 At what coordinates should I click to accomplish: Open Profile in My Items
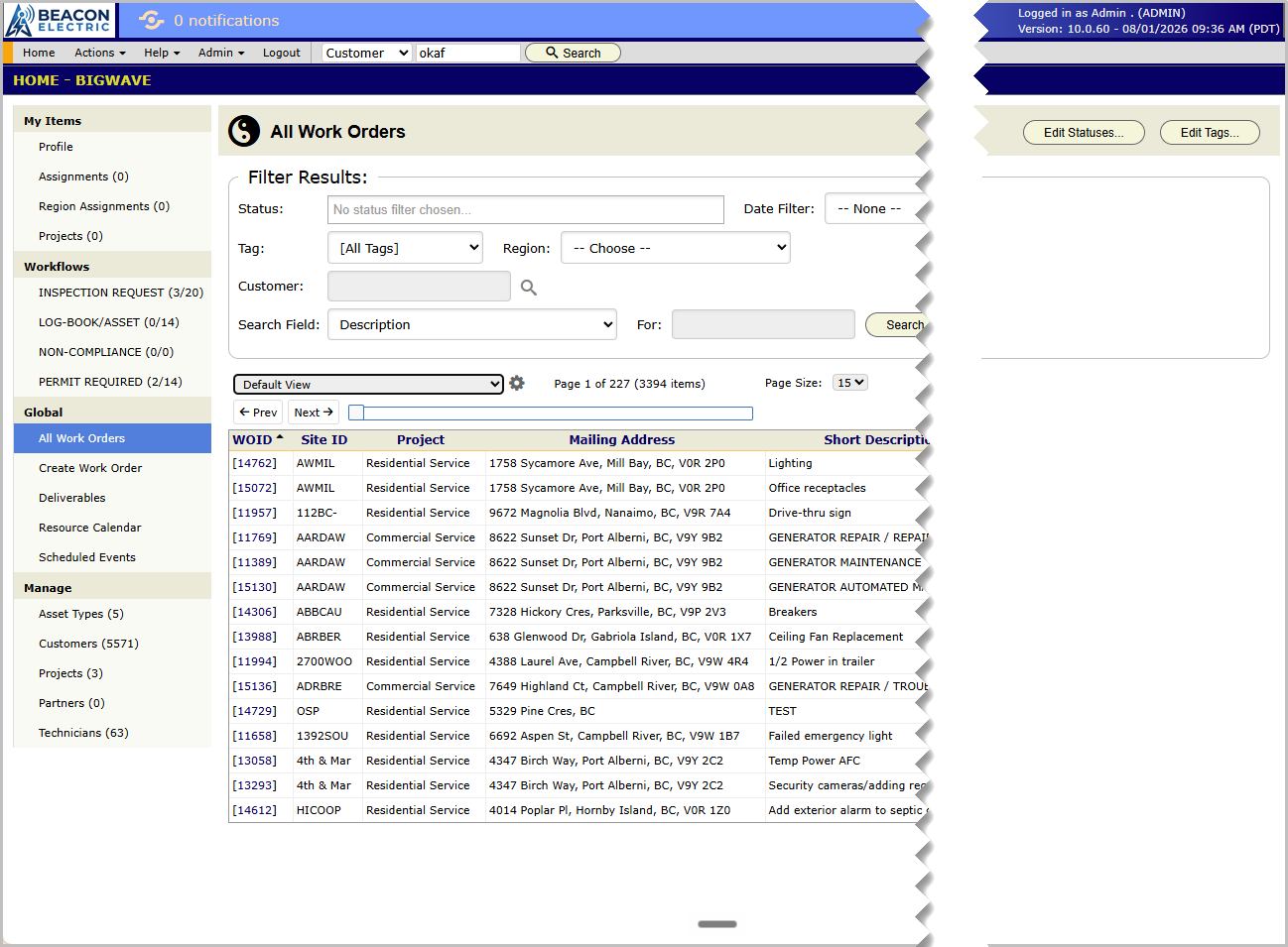[56, 147]
